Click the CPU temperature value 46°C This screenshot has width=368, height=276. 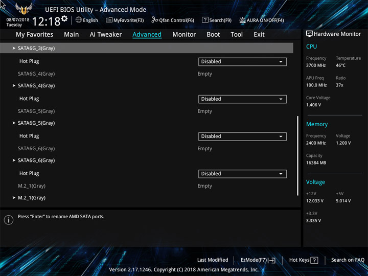[340, 65]
